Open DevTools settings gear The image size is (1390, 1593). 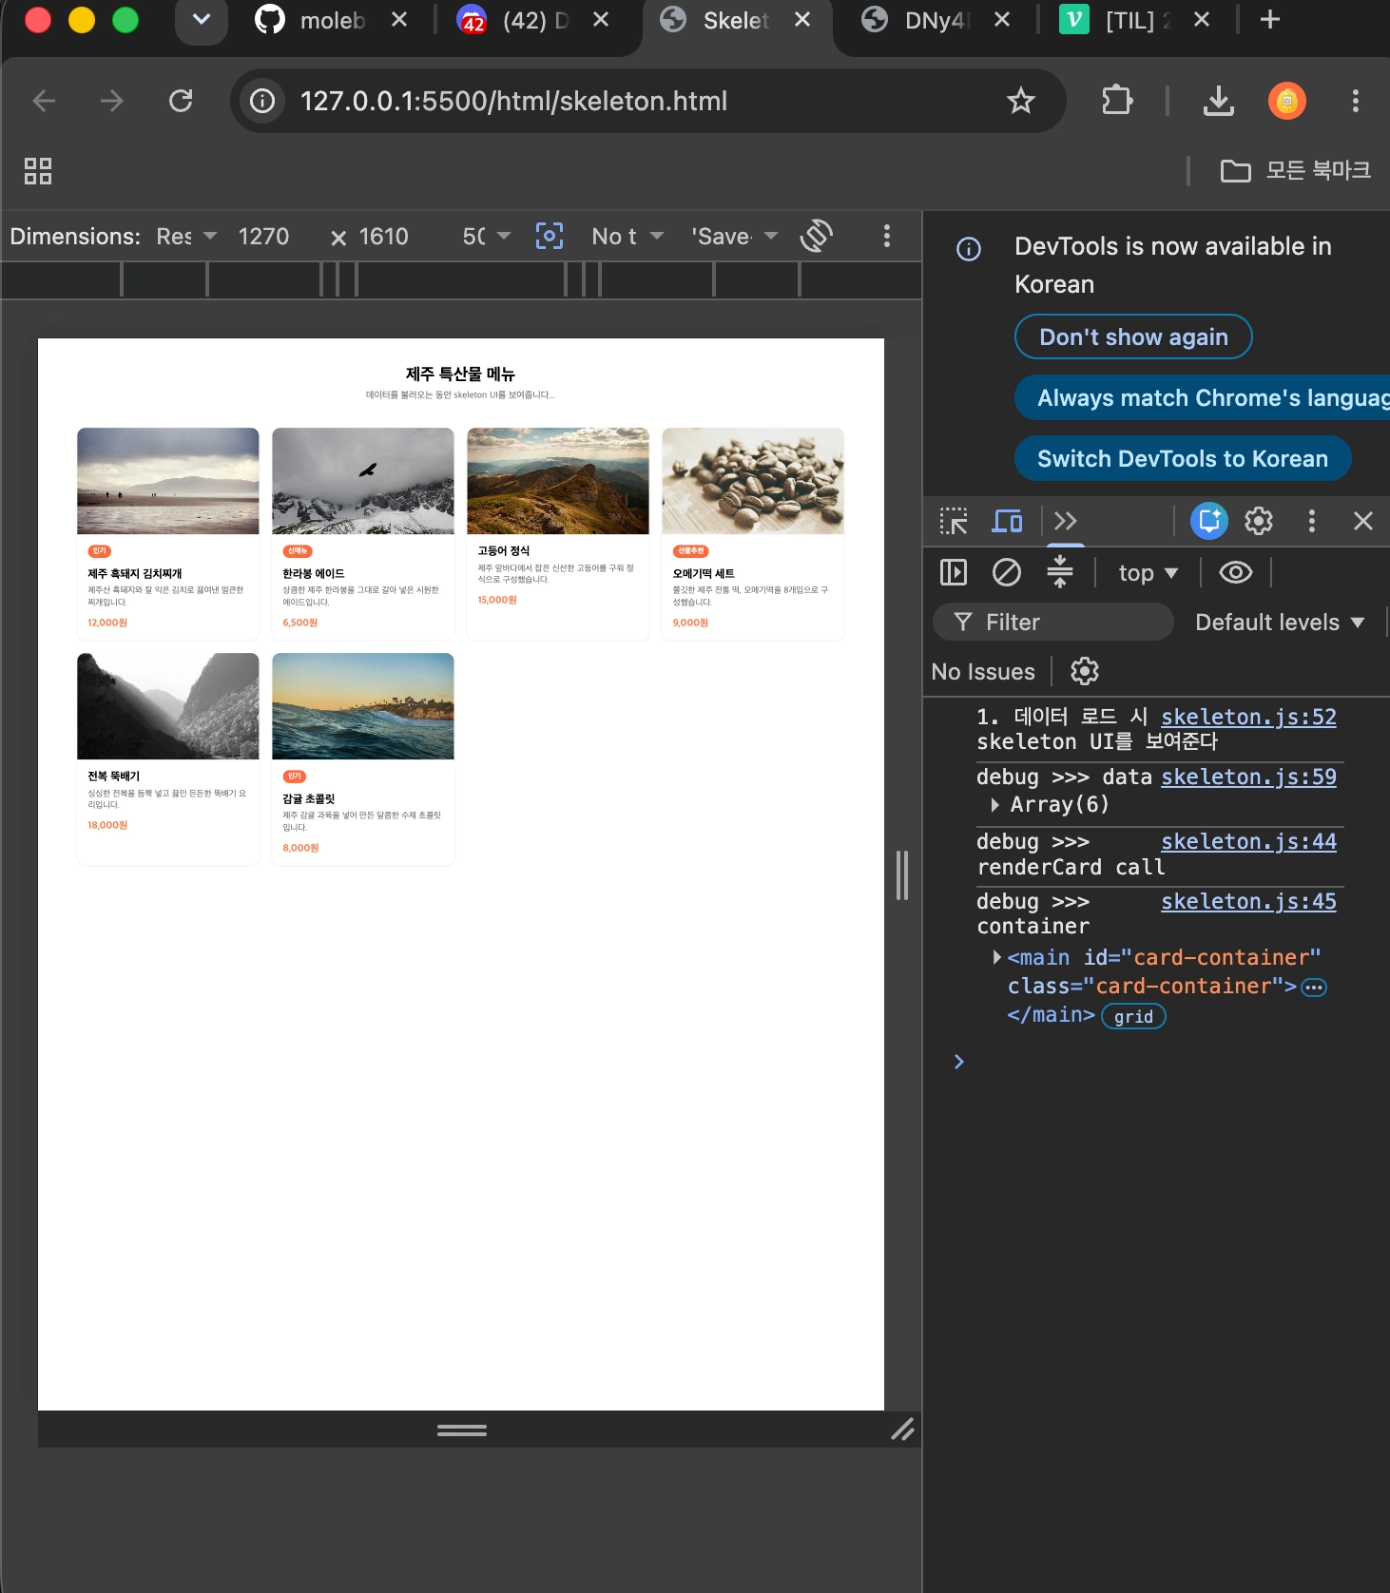(x=1259, y=521)
